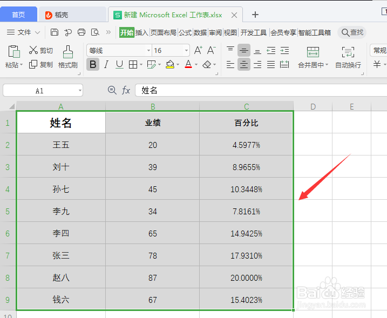Align text to top
Image resolution: width=387 pixels, height=318 pixels.
(x=230, y=50)
